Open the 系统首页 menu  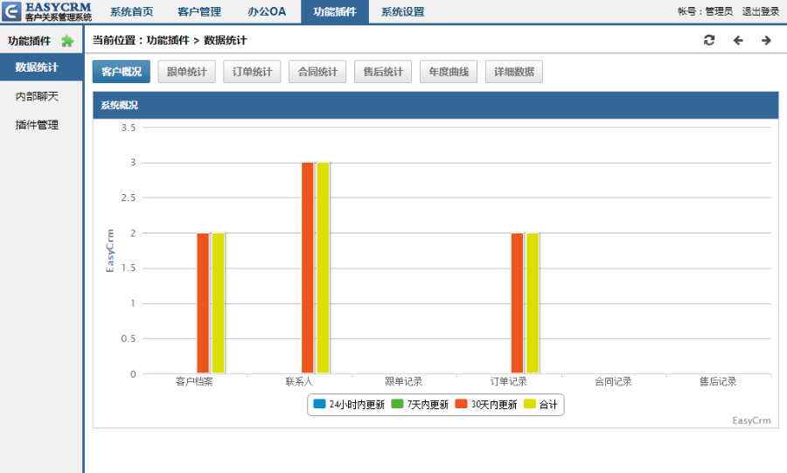(x=131, y=11)
